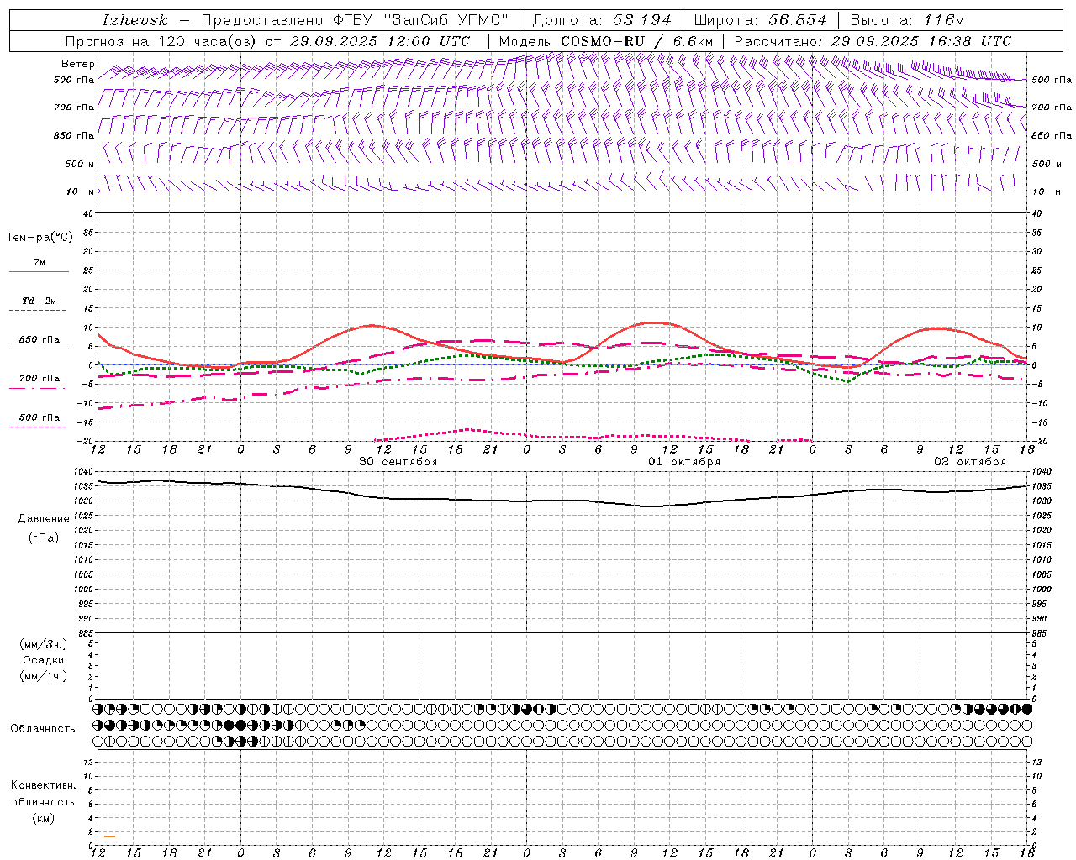Click the model name 'COSMO-RU / 6.6км'

click(636, 41)
